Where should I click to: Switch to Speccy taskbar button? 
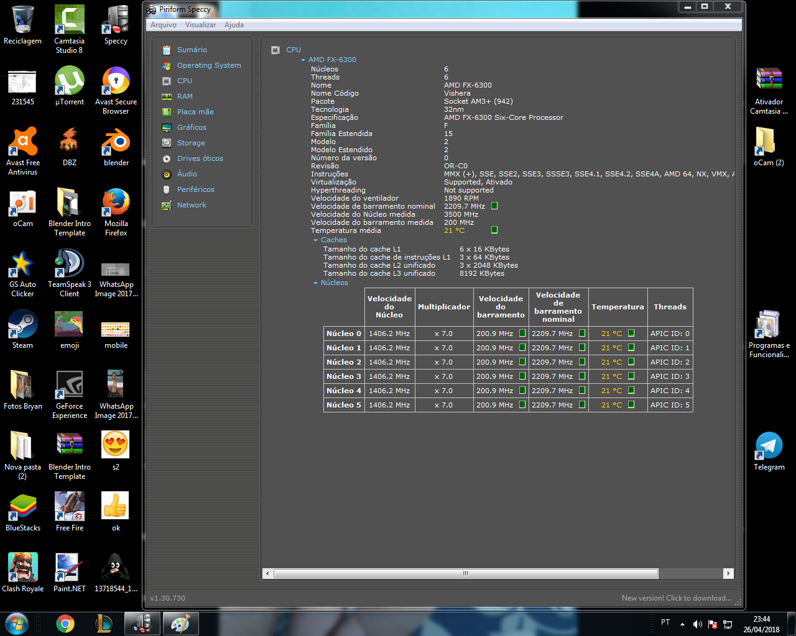point(142,624)
